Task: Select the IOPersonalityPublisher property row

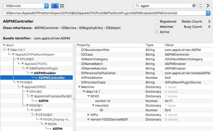Action: 144,73
